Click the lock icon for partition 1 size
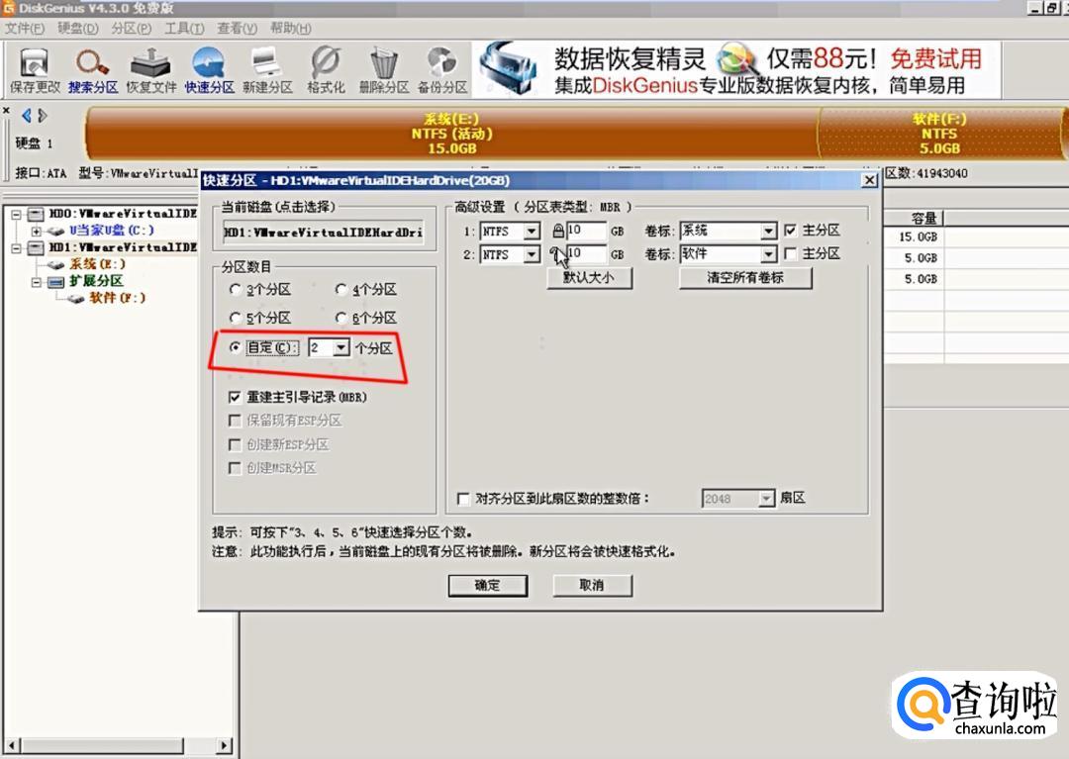Image resolution: width=1069 pixels, height=759 pixels. [557, 231]
